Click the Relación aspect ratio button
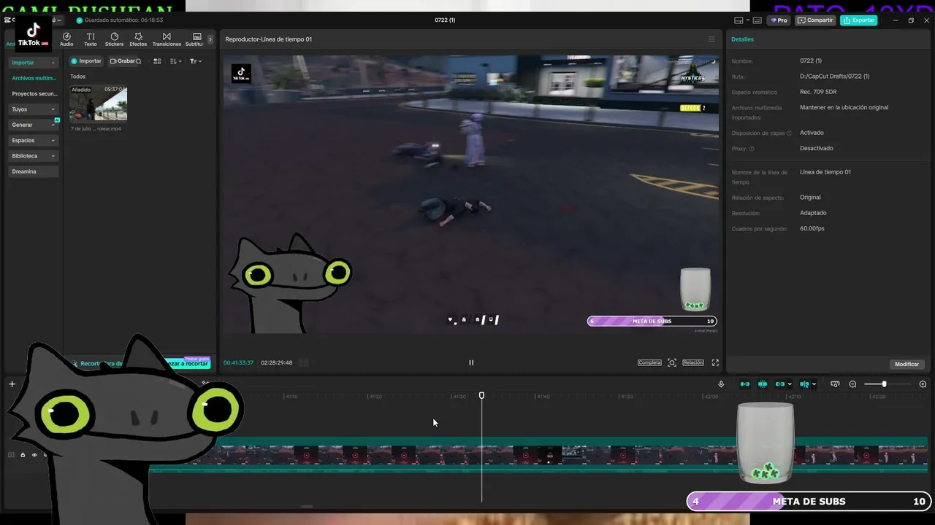The height and width of the screenshot is (525, 935). click(693, 362)
